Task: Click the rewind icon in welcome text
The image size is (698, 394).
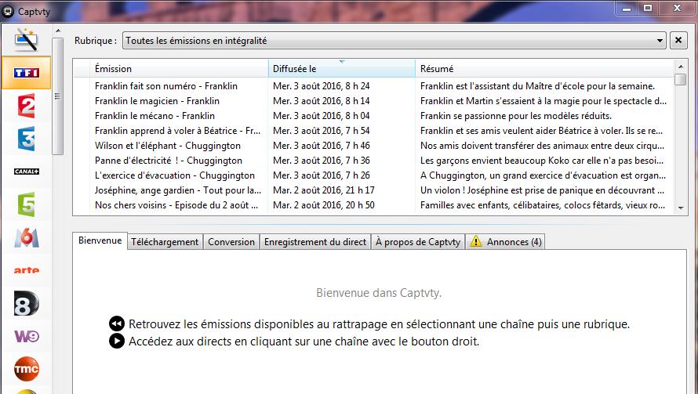Action: [117, 324]
